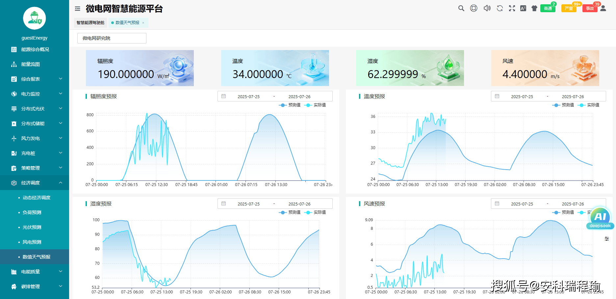
Task: Click the sound speaker icon in header
Action: click(487, 8)
